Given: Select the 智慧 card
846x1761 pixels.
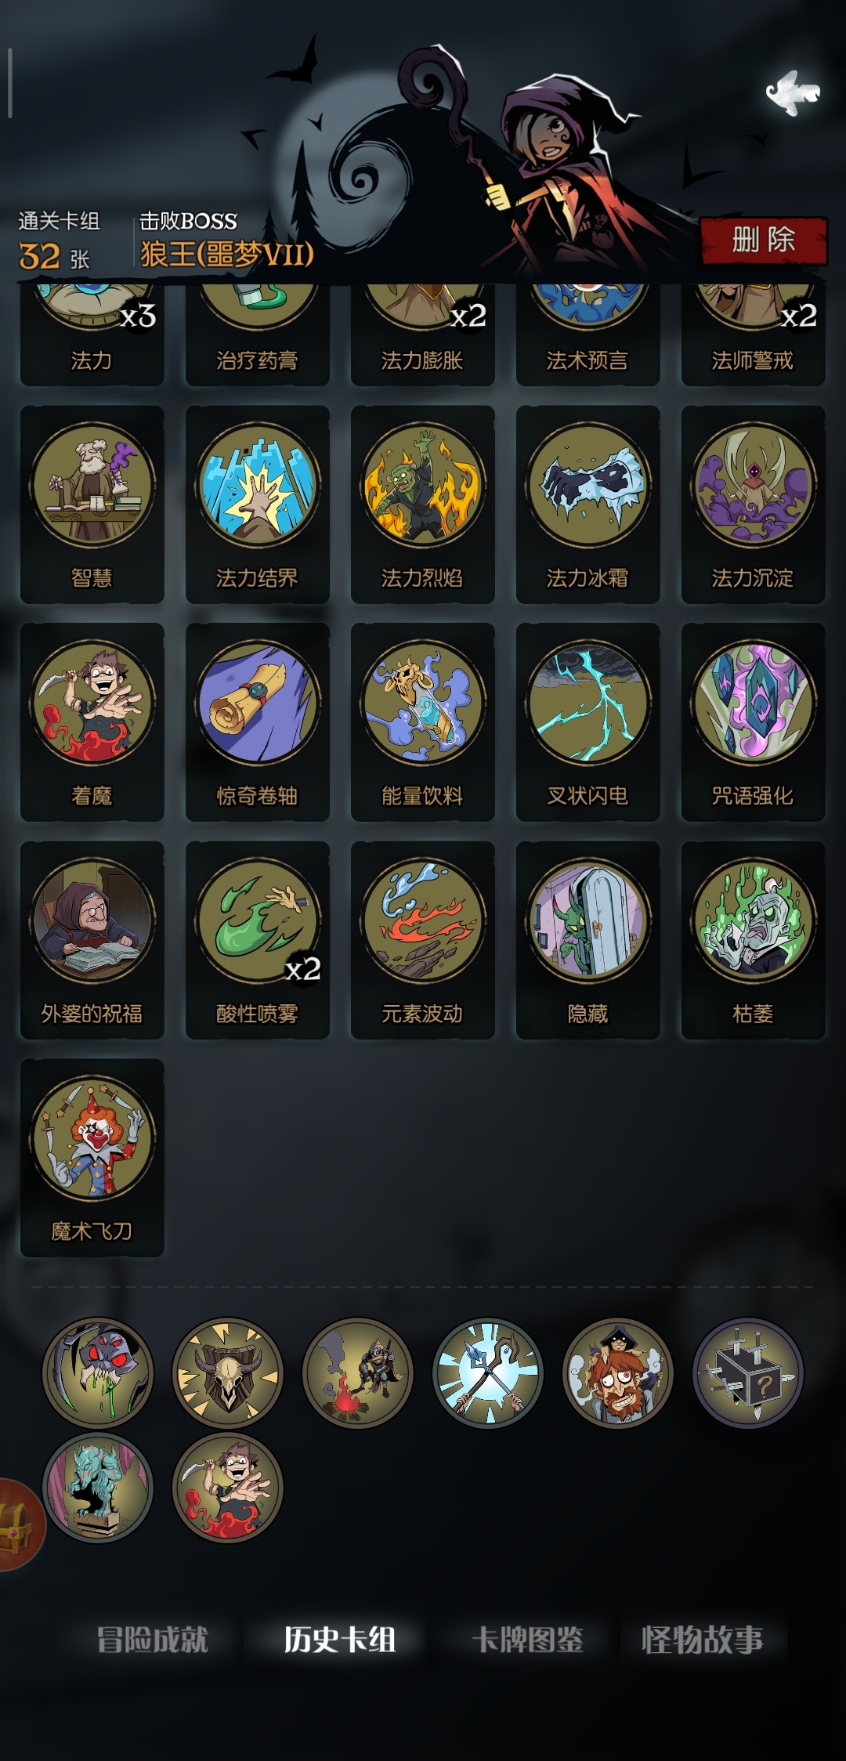Looking at the screenshot, I should click(x=92, y=504).
